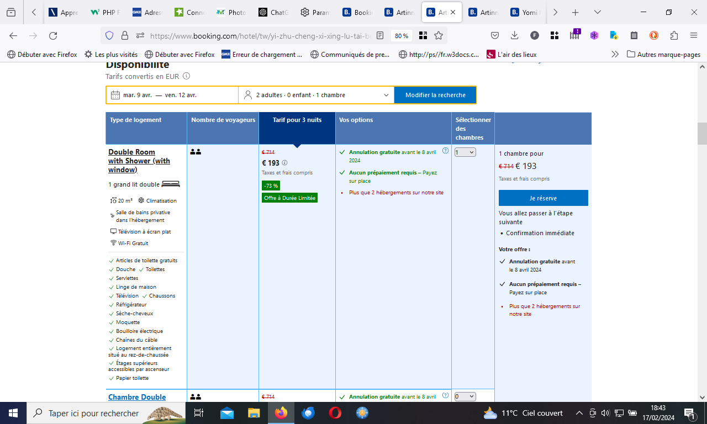Image resolution: width=707 pixels, height=424 pixels.
Task: Open Firefox from the Windows taskbar
Action: (281, 413)
